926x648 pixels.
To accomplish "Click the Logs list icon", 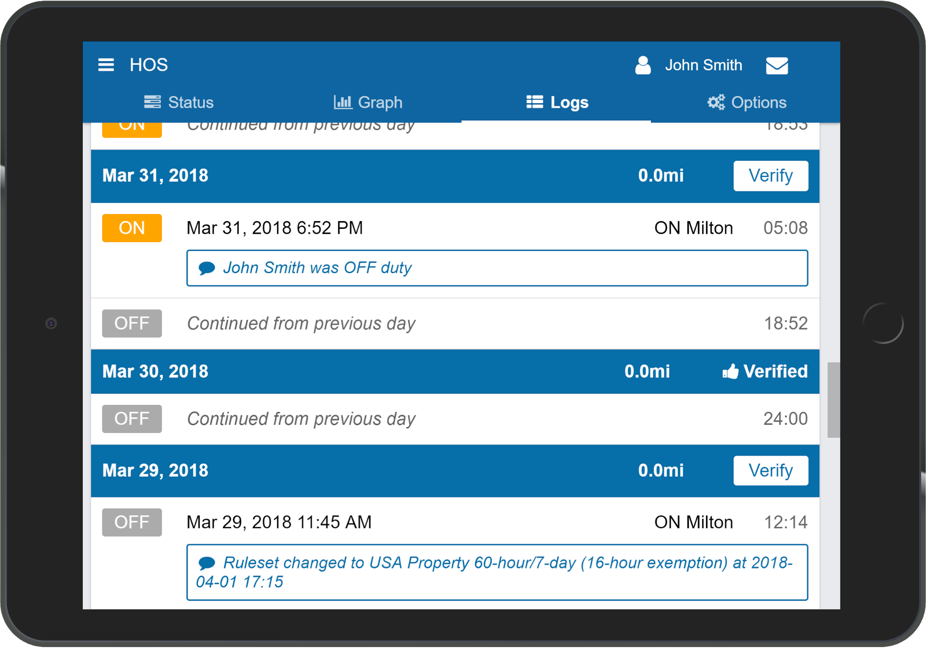I will pos(535,102).
